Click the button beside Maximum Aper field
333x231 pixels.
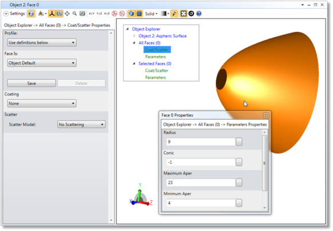[x=239, y=182]
